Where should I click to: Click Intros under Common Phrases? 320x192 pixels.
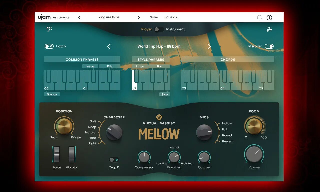(x=90, y=66)
